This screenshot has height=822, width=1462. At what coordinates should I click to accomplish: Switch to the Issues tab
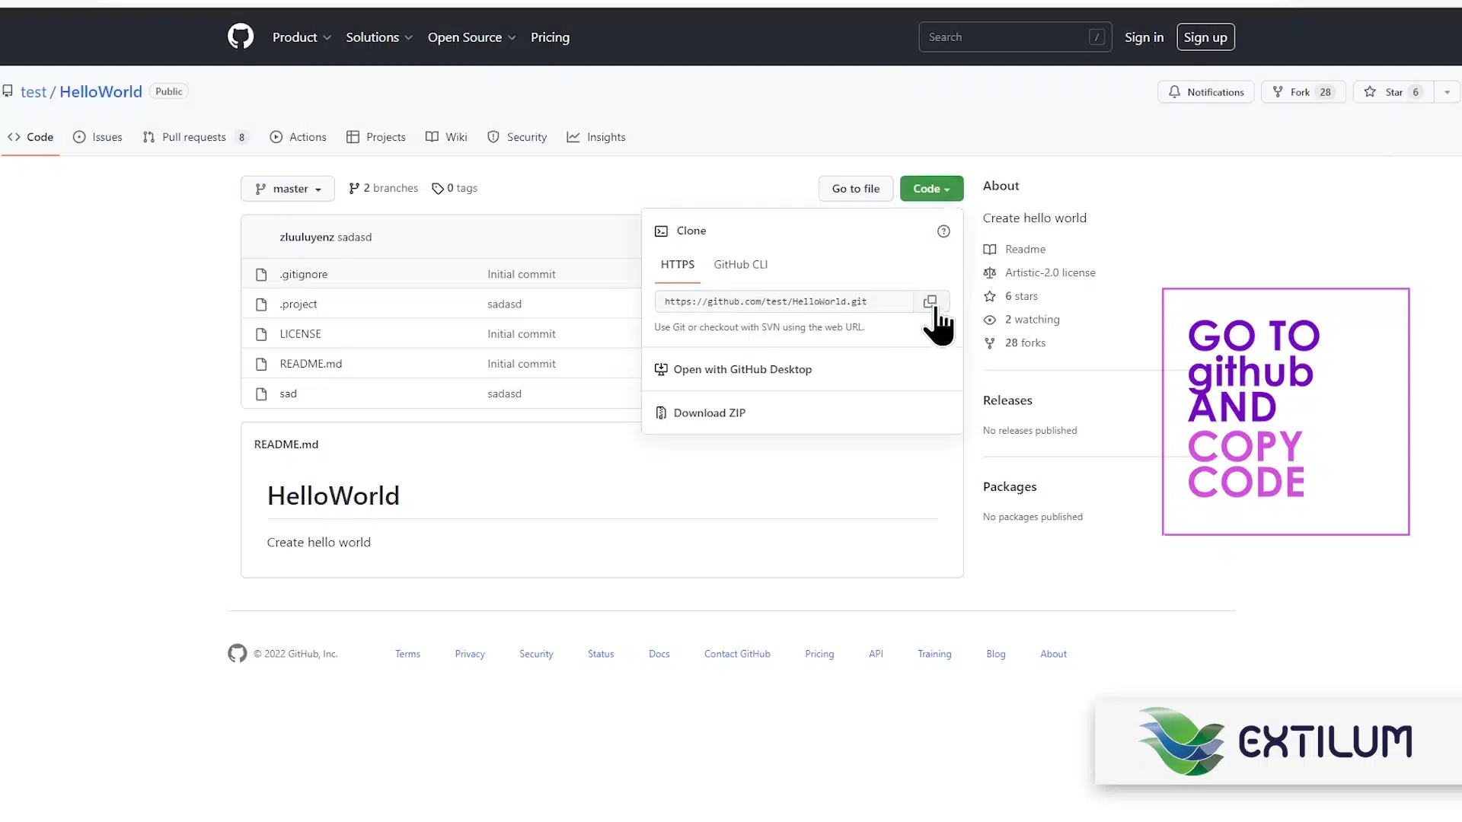click(x=97, y=137)
